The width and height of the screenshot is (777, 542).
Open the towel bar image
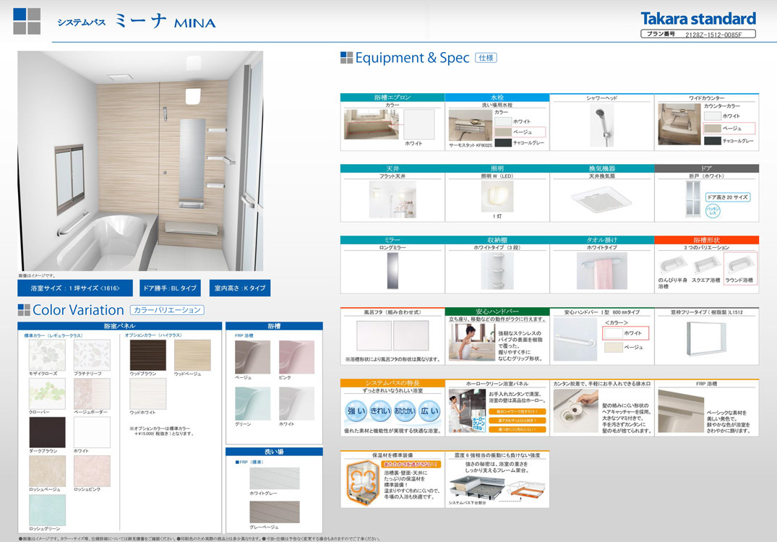pos(601,270)
